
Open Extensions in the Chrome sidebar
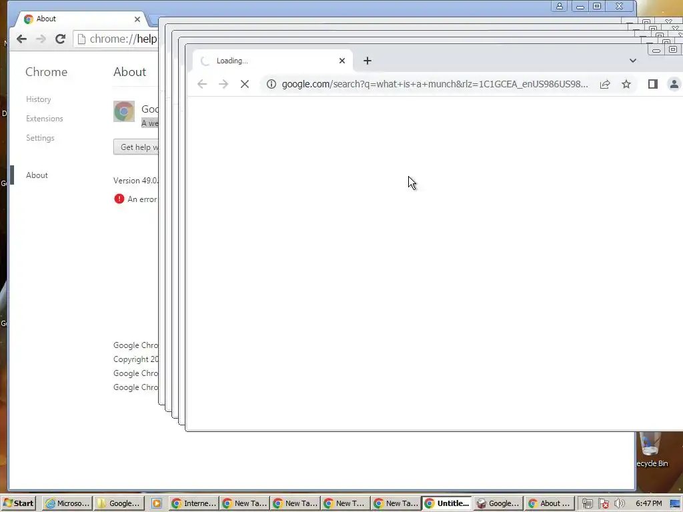[x=45, y=119]
